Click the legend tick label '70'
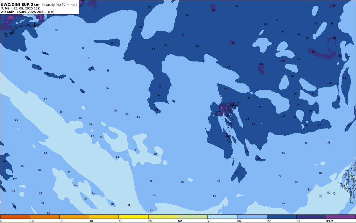This screenshot has width=356, height=223. click(209, 221)
